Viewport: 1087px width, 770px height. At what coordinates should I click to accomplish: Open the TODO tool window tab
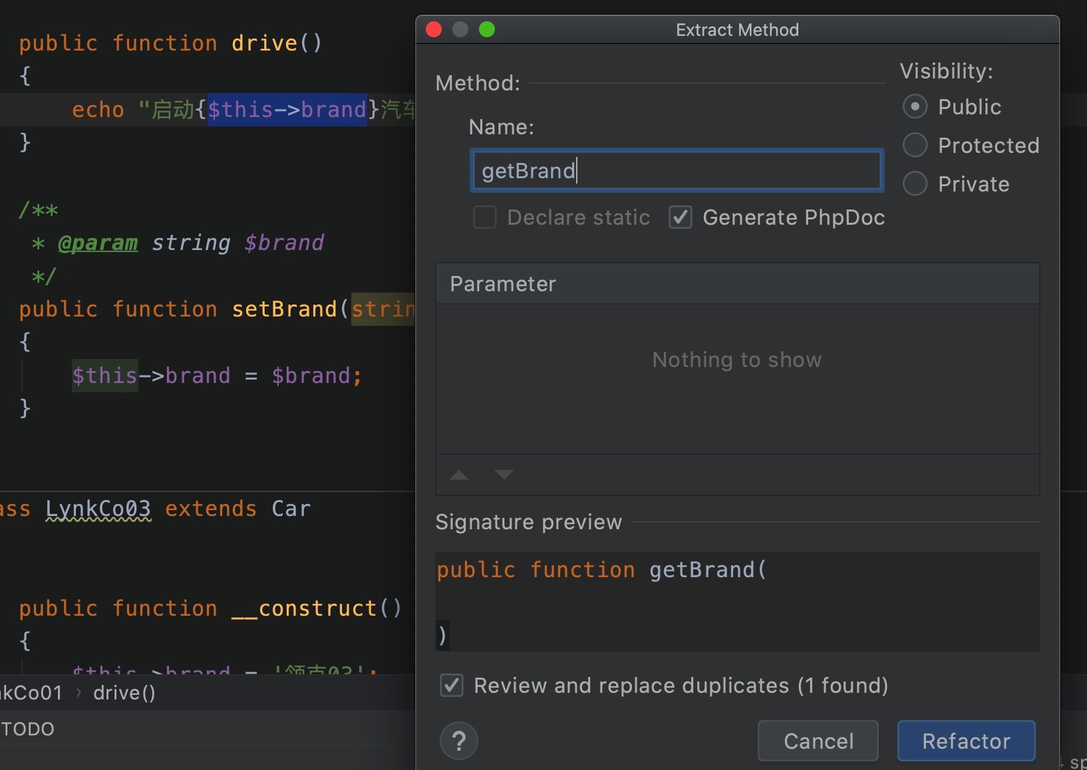coord(28,729)
